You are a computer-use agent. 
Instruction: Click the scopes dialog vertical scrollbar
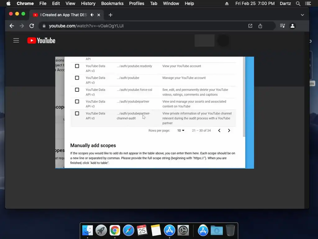pyautogui.click(x=244, y=97)
